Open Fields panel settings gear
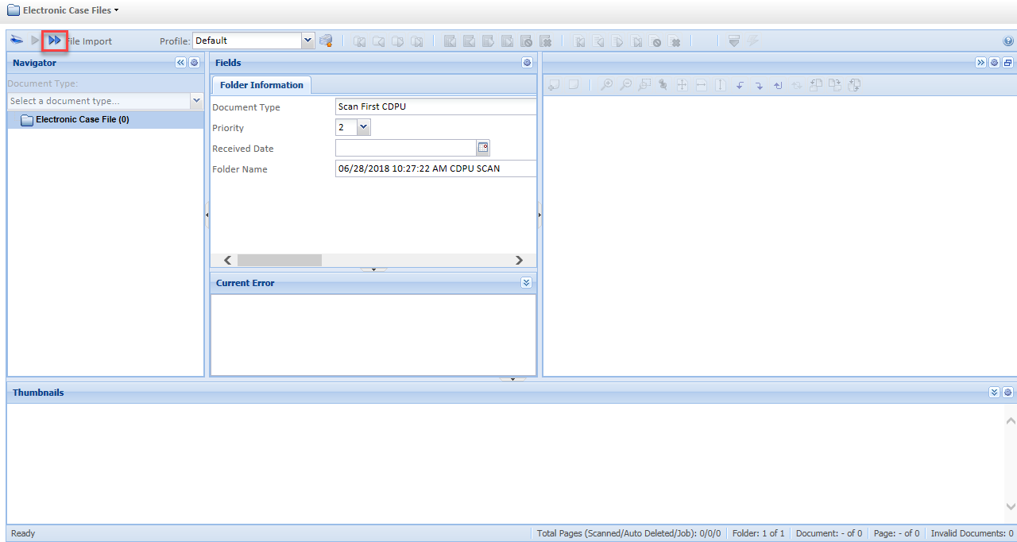 [x=527, y=63]
